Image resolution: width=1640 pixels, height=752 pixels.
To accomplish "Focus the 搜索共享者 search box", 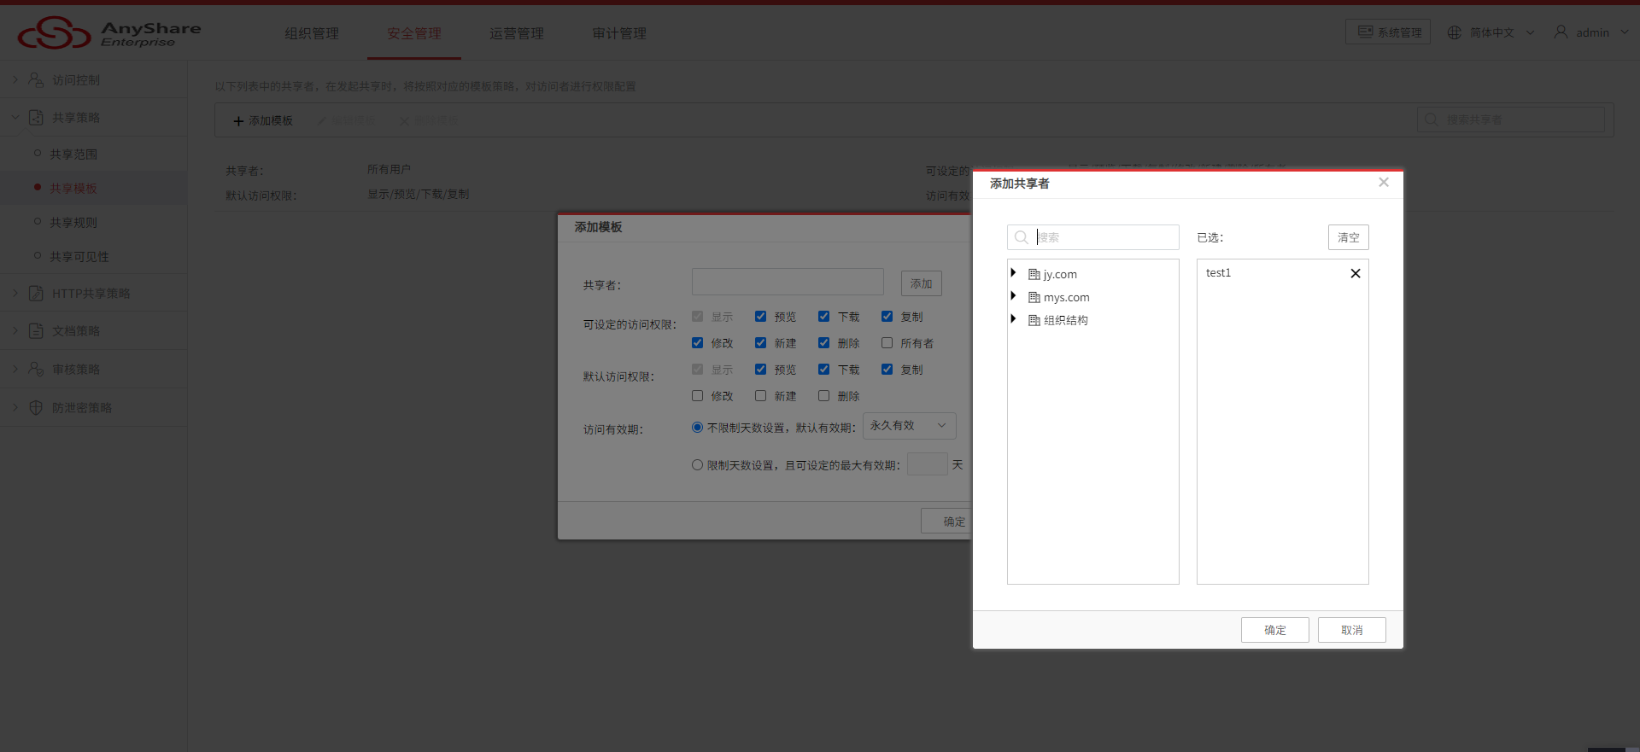I will pos(1510,120).
